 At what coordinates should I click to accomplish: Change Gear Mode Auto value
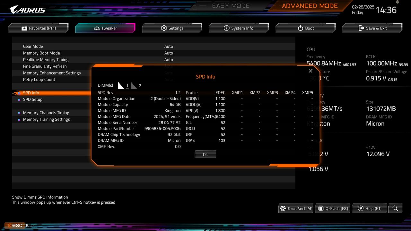[169, 47]
